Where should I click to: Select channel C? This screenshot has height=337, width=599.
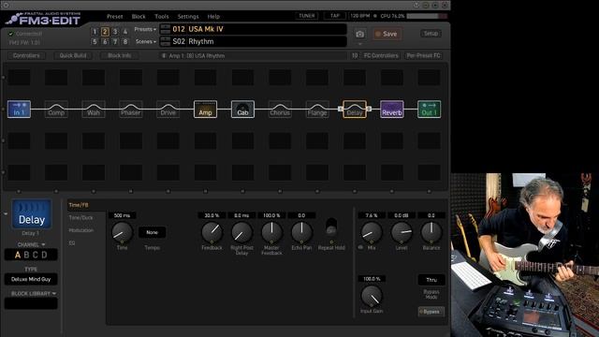coord(36,255)
